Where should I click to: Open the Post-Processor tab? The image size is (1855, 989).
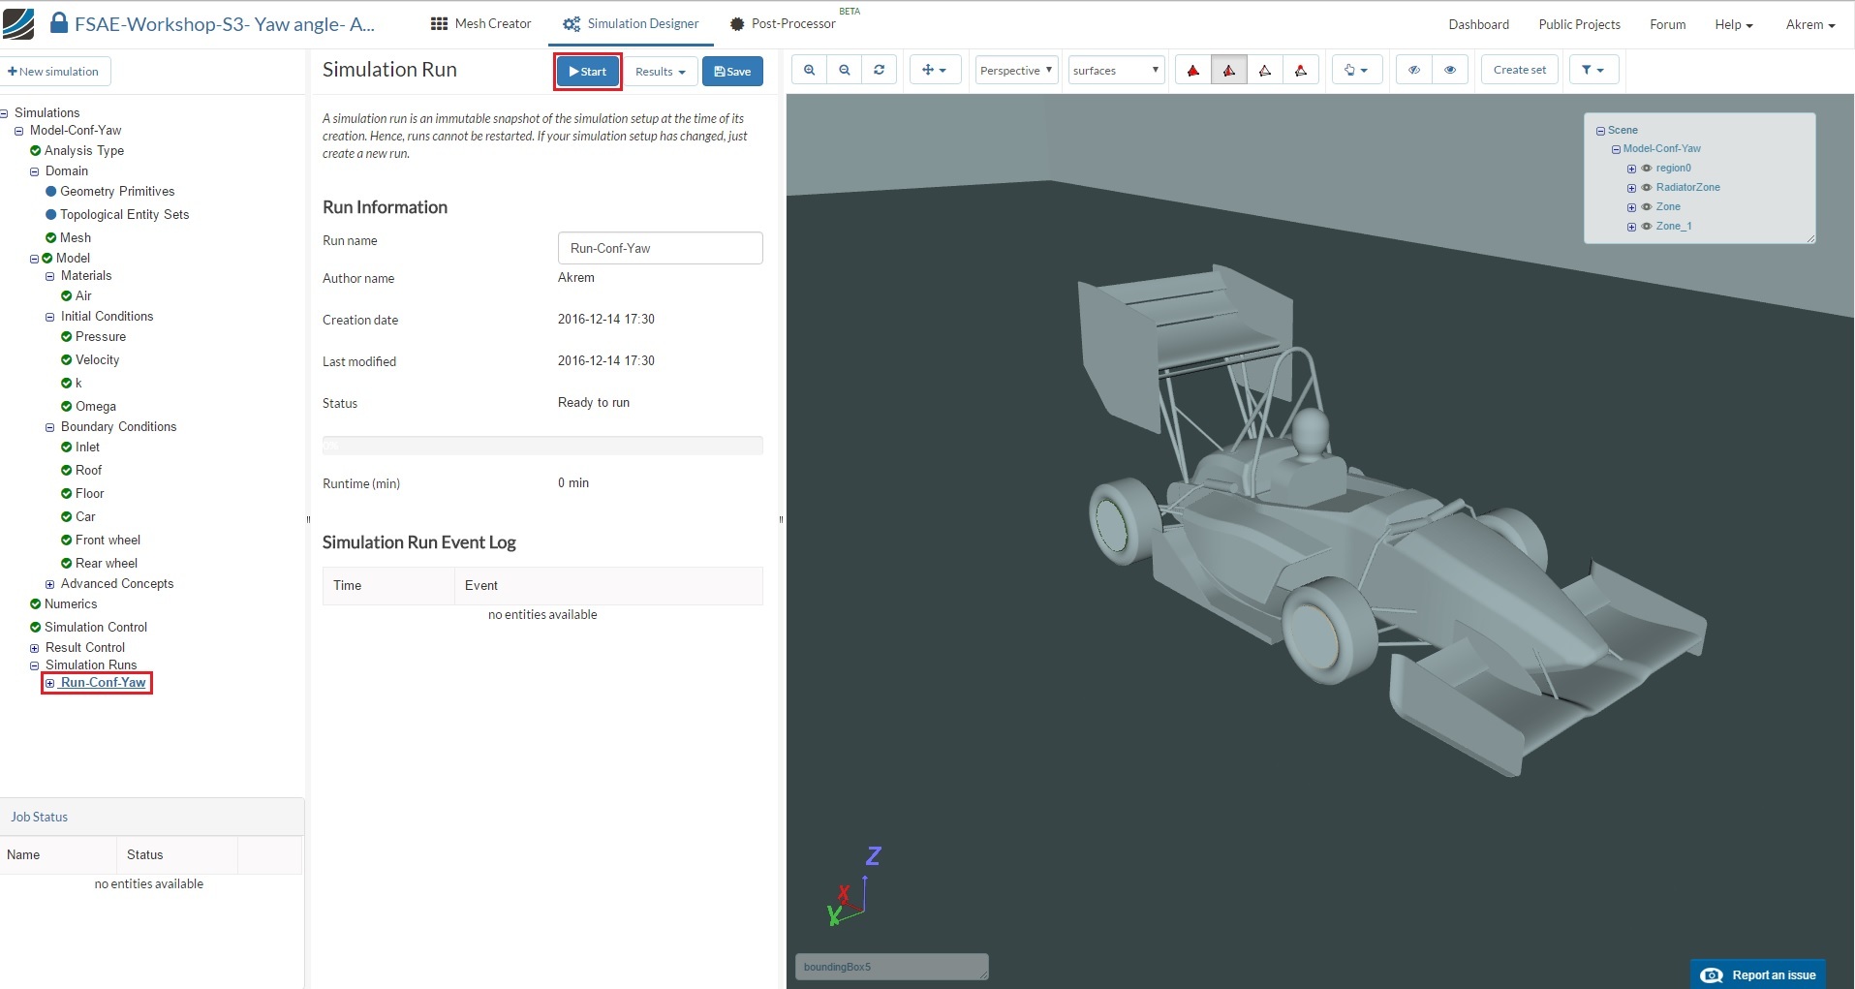click(783, 23)
